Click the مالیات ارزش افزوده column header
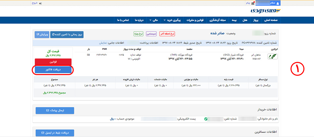 (132, 79)
